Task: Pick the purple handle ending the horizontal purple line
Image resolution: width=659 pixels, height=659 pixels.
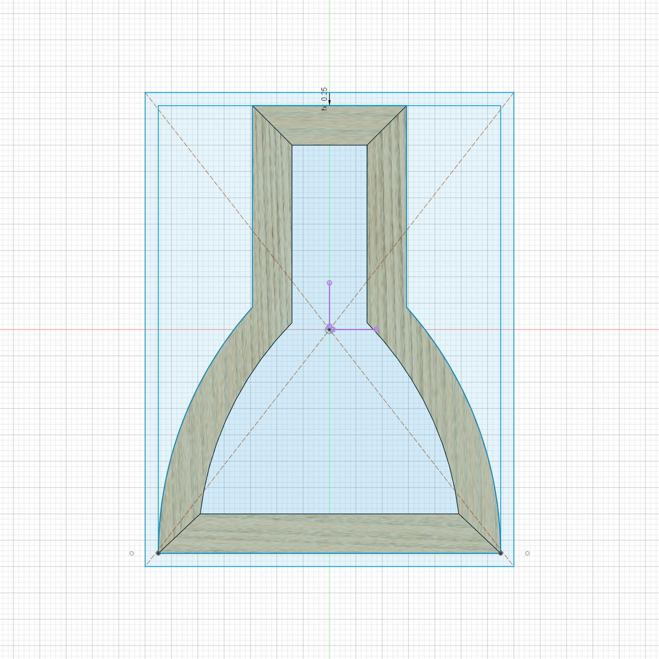Action: pyautogui.click(x=376, y=329)
